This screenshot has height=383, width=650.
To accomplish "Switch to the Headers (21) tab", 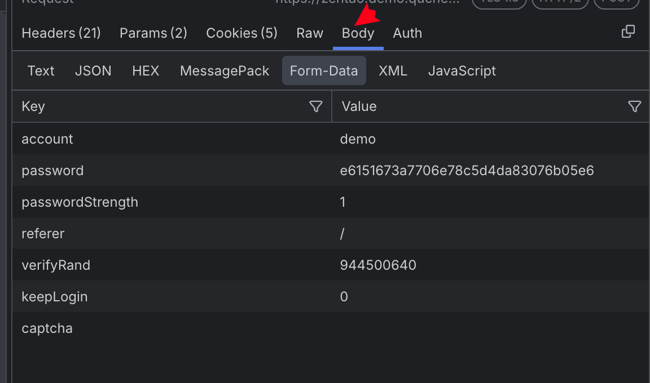I will click(x=61, y=33).
